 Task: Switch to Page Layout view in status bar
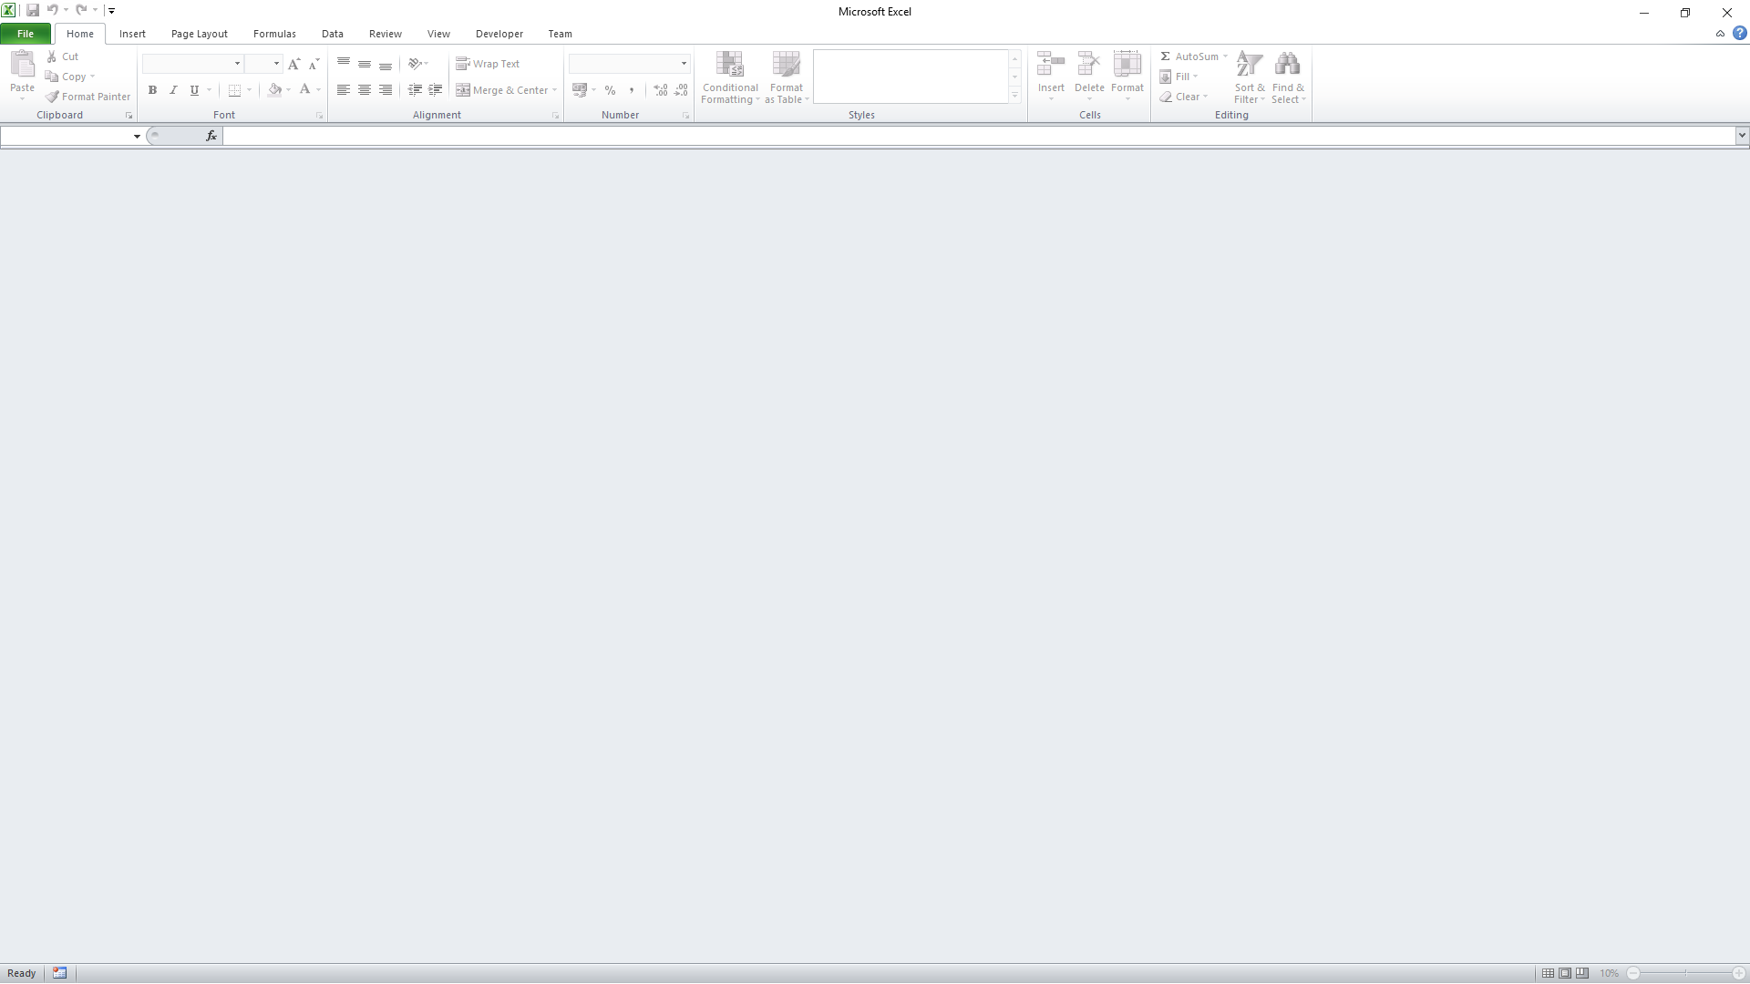click(x=1565, y=973)
